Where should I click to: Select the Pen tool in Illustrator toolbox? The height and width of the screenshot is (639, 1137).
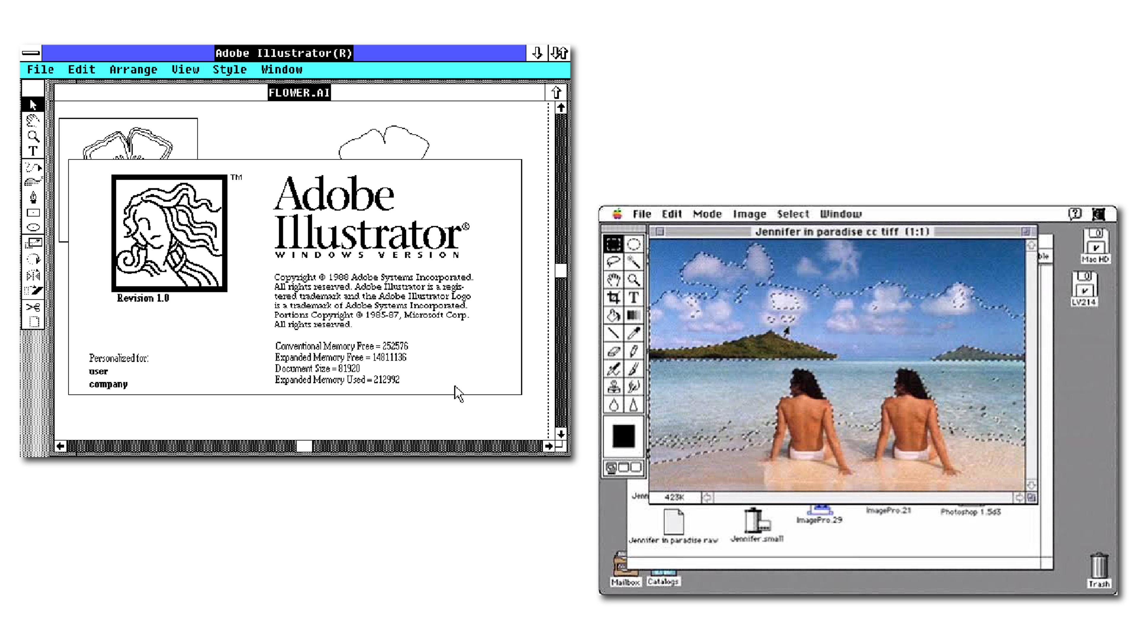tap(33, 198)
